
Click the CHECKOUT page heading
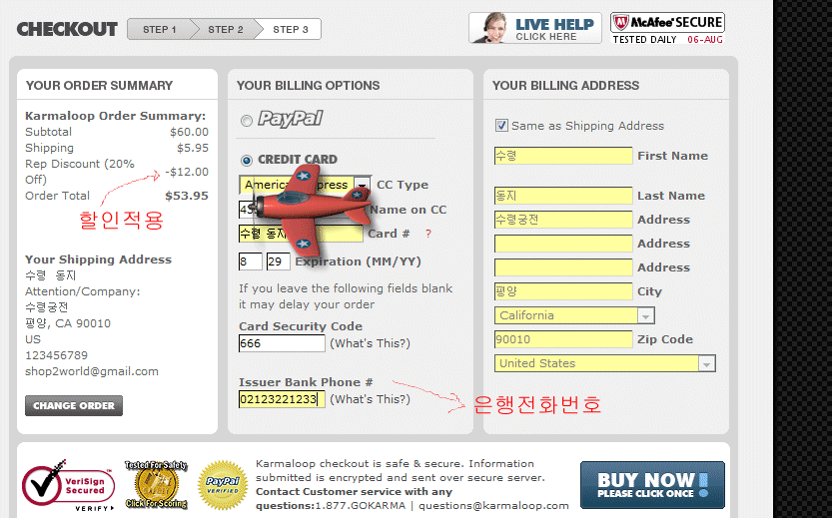point(67,29)
